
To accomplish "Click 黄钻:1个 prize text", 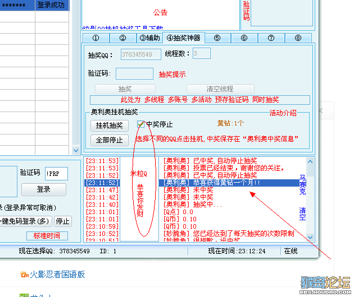I will 230,123.
